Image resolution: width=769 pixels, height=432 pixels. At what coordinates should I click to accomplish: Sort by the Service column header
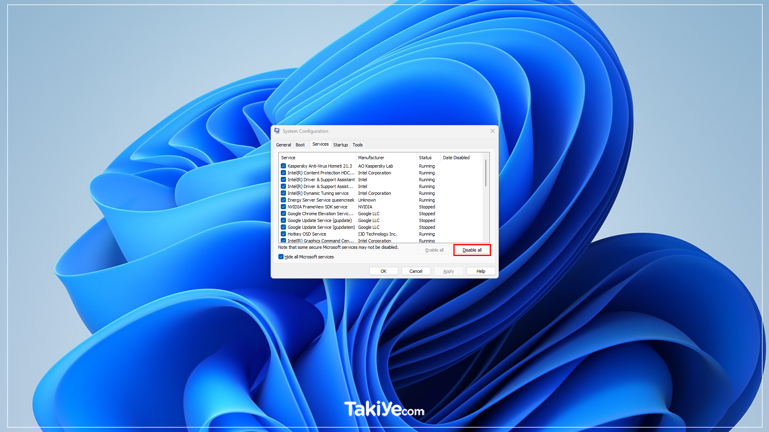(317, 158)
